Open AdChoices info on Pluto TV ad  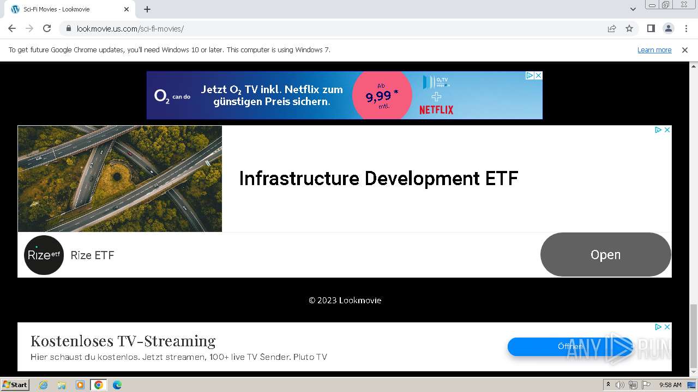658,327
